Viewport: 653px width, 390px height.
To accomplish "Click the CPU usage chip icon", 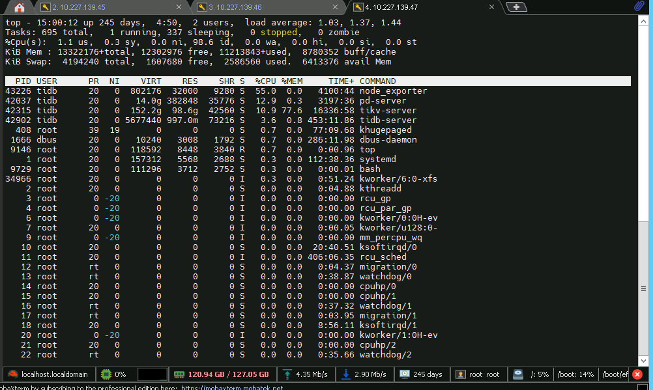I will (106, 374).
